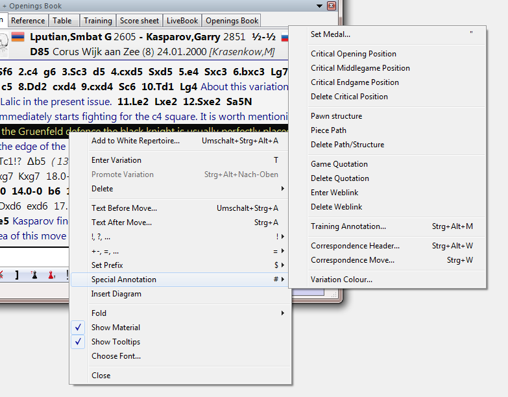Screen dimensions: 508x397
Task: Select Set Medal option
Action: (387, 34)
